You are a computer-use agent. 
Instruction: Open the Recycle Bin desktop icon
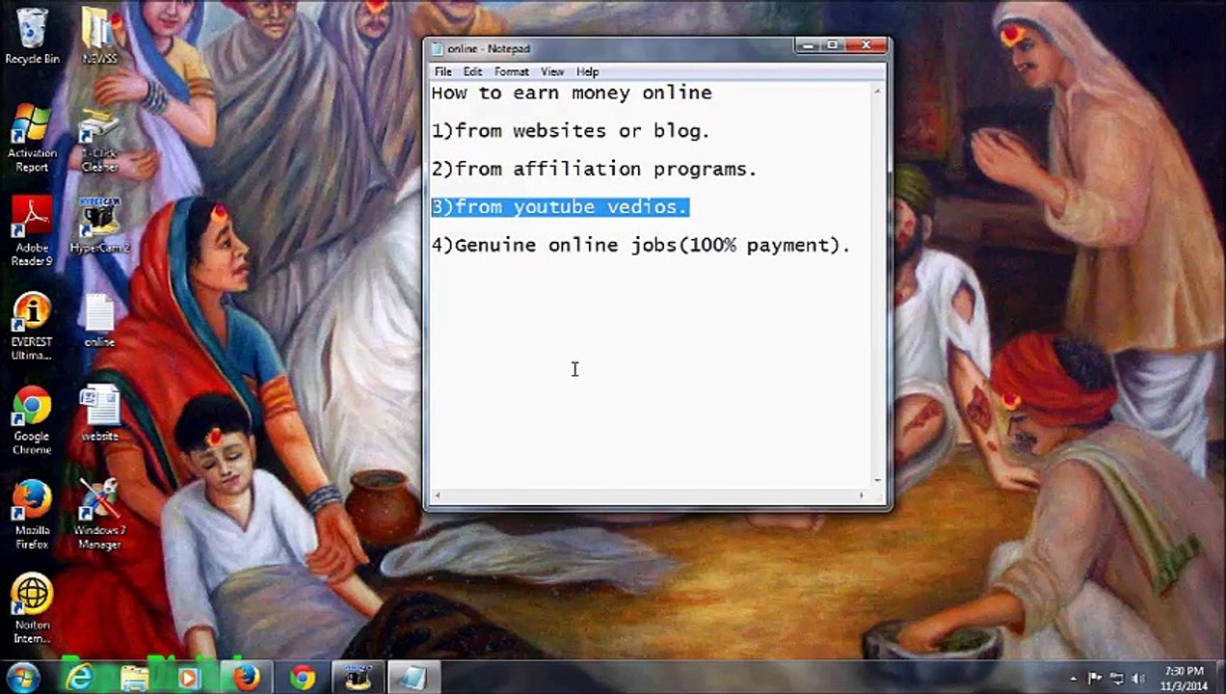tap(32, 37)
